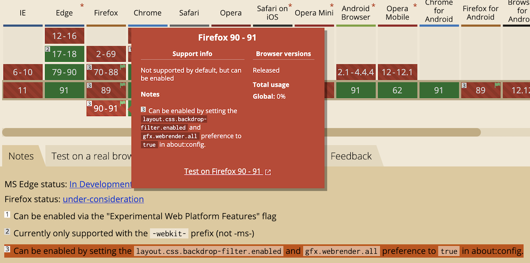The image size is (530, 263).
Task: Click the Test on Firefox 90 - 91 link
Action: pyautogui.click(x=223, y=171)
